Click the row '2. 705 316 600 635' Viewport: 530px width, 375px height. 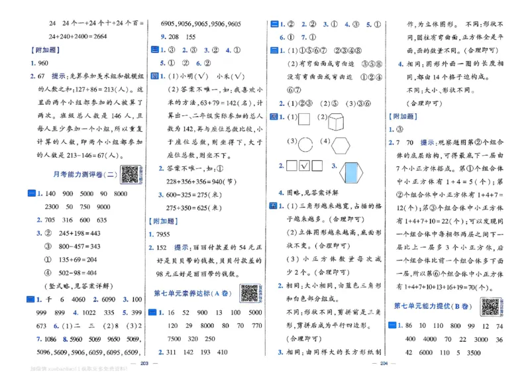pos(72,220)
